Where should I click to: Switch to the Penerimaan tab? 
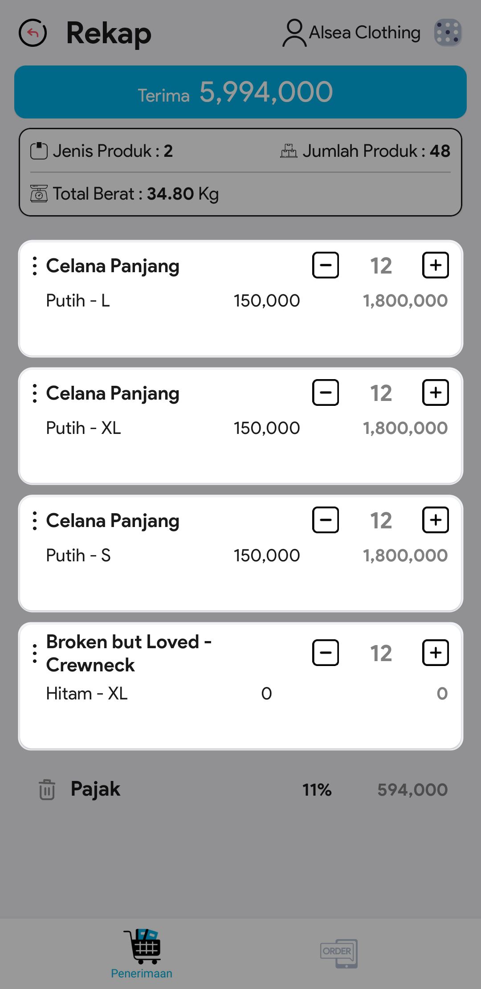point(142,953)
